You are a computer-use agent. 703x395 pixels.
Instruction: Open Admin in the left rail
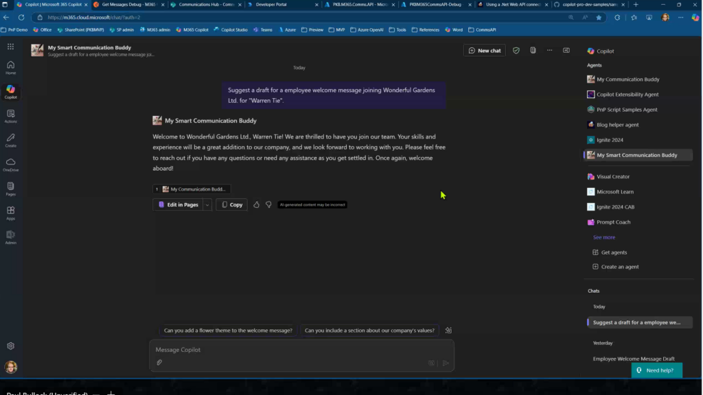coord(11,237)
